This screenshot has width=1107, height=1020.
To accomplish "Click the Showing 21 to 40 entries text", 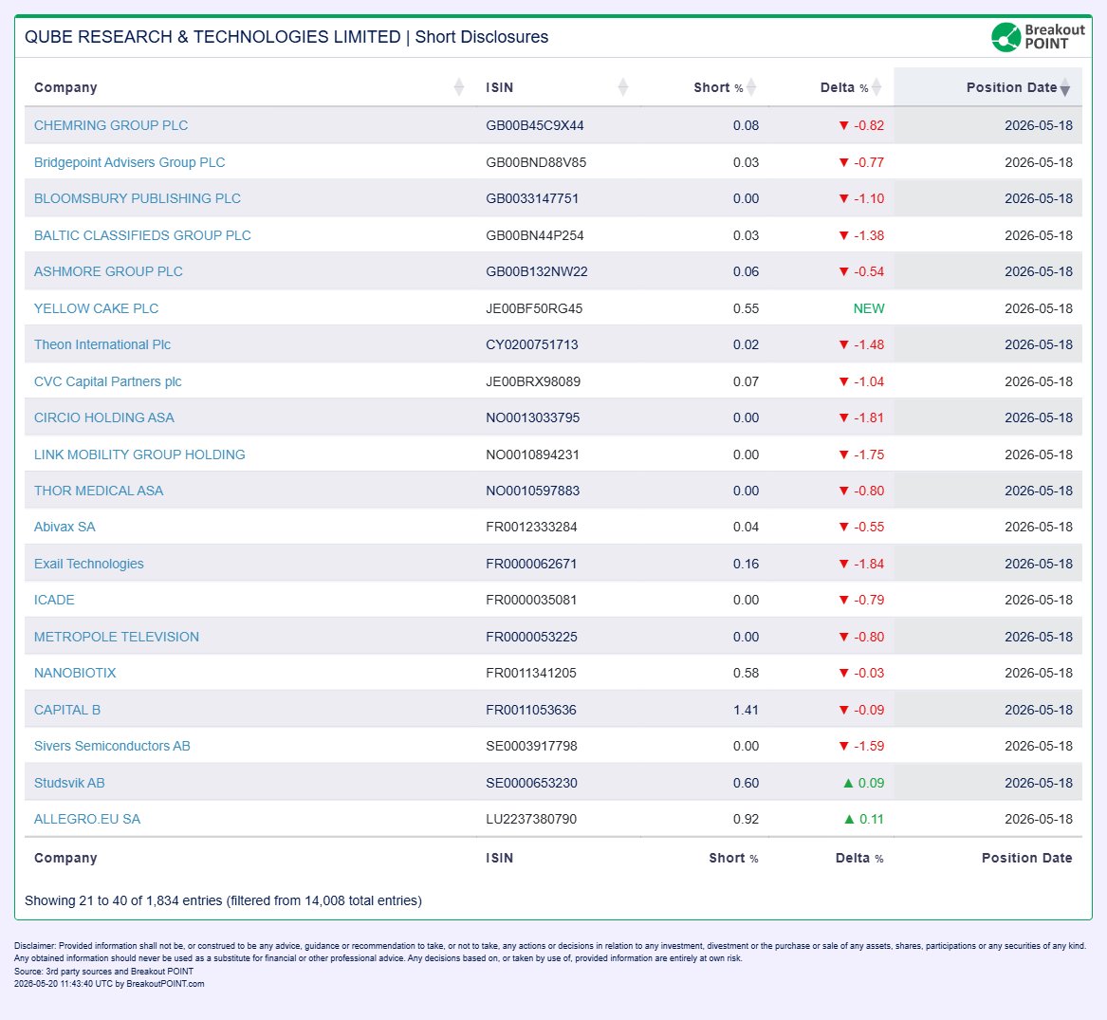I will pyautogui.click(x=223, y=900).
